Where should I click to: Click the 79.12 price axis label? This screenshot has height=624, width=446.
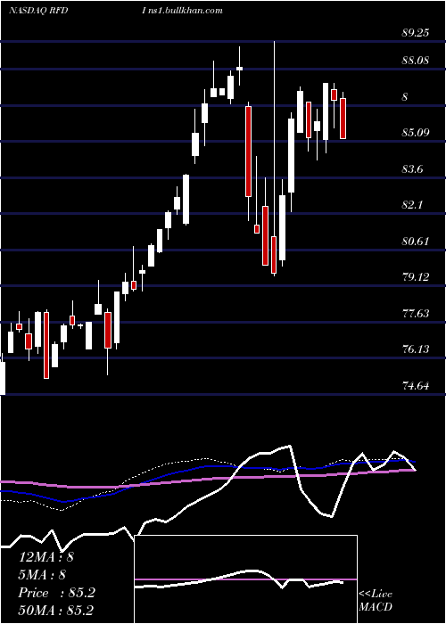(416, 276)
